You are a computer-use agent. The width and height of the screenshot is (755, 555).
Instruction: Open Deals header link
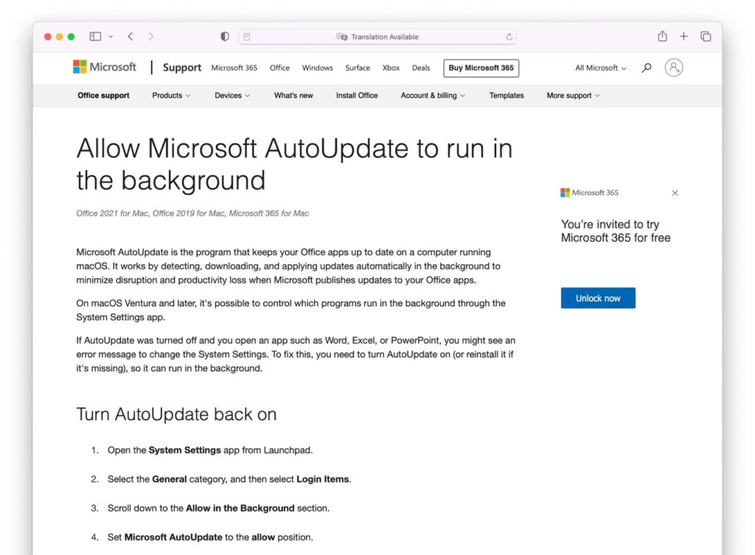tap(421, 68)
